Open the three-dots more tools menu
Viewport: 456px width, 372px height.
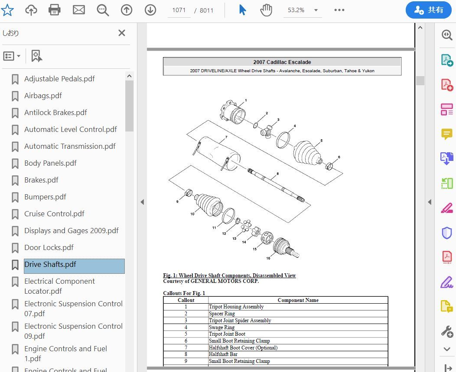point(339,10)
